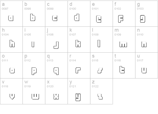Viewport: 158px width, 114px height.
Task: Pick the s glyph cell 0115
Action: [102, 65]
